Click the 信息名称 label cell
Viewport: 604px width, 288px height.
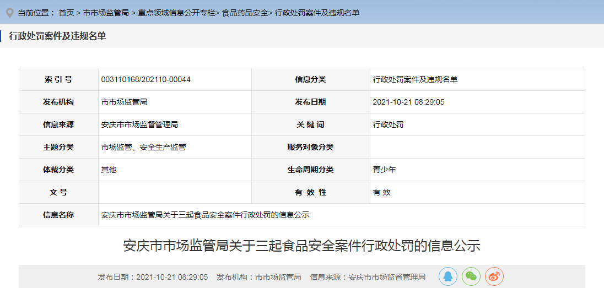coord(58,215)
